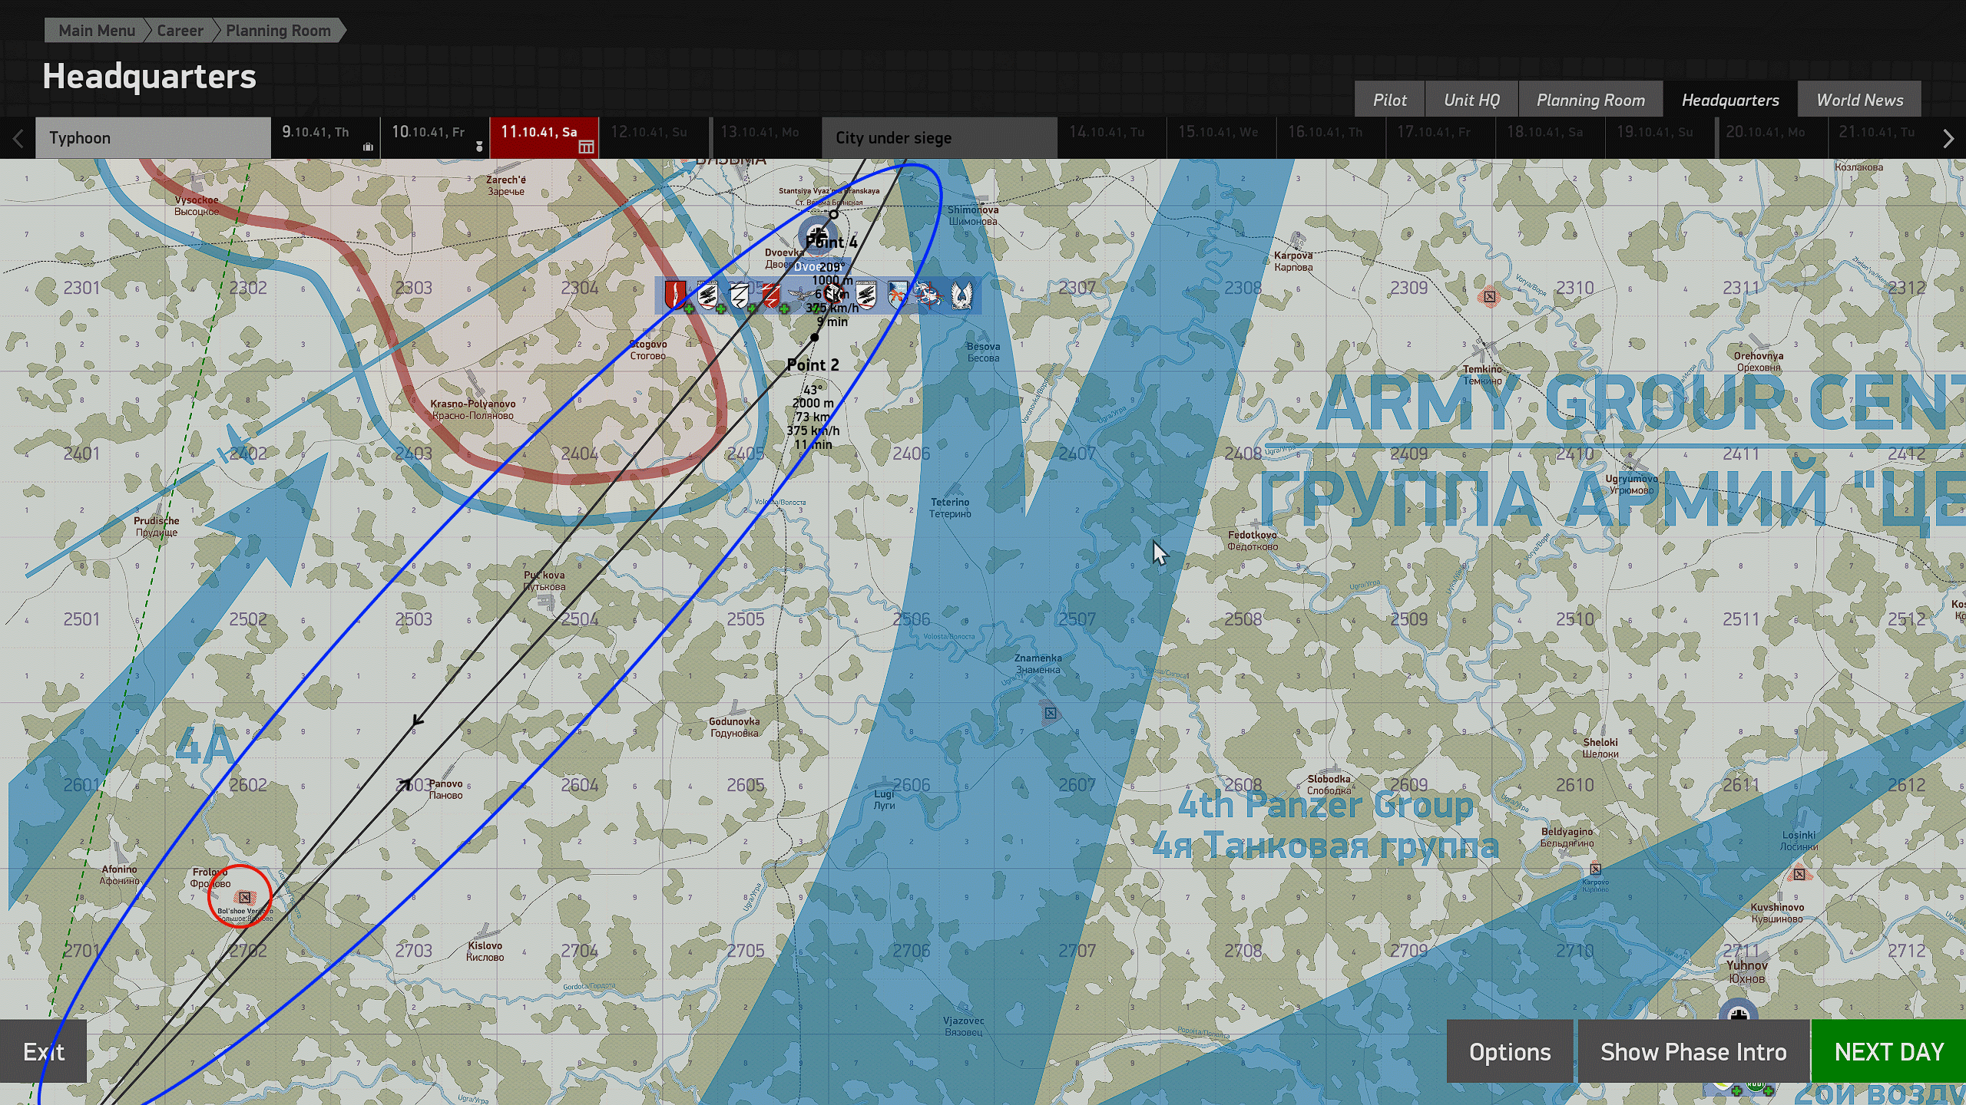
Task: Click the Exit button
Action: [x=43, y=1051]
